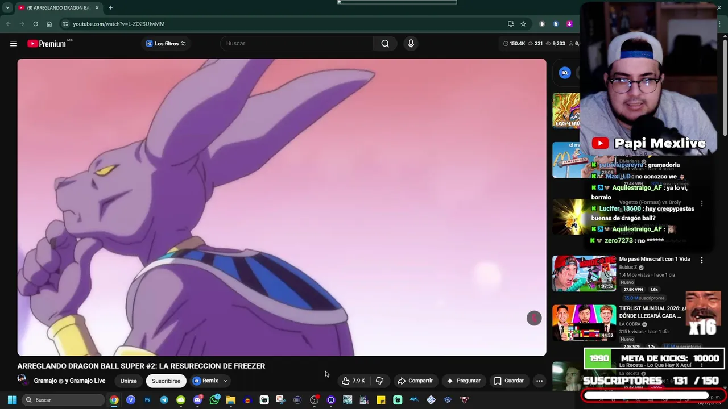Dislike the video with thumbs down
The image size is (728, 409).
coord(380,381)
